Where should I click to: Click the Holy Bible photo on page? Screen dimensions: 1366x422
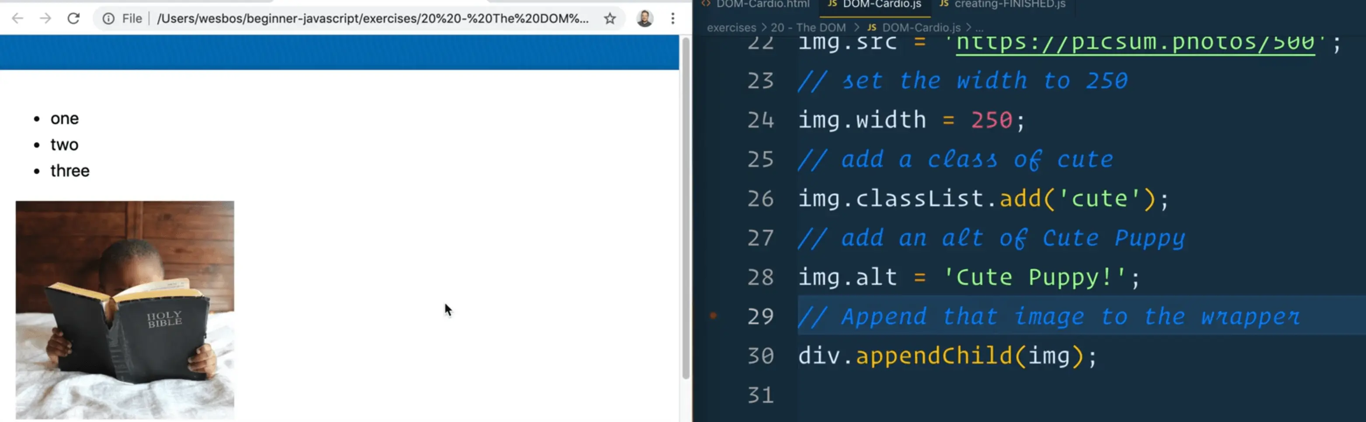pos(125,310)
